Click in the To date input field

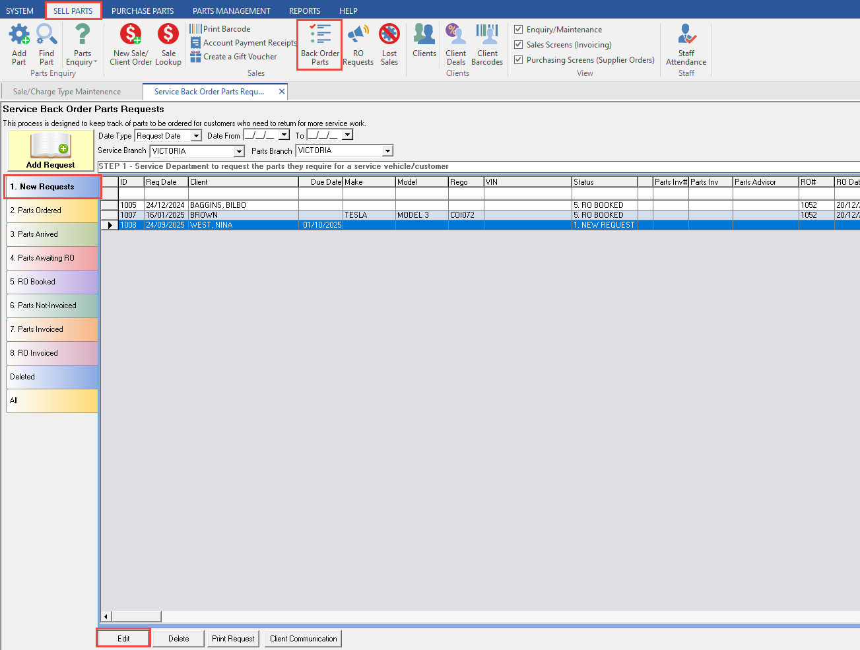(x=325, y=135)
